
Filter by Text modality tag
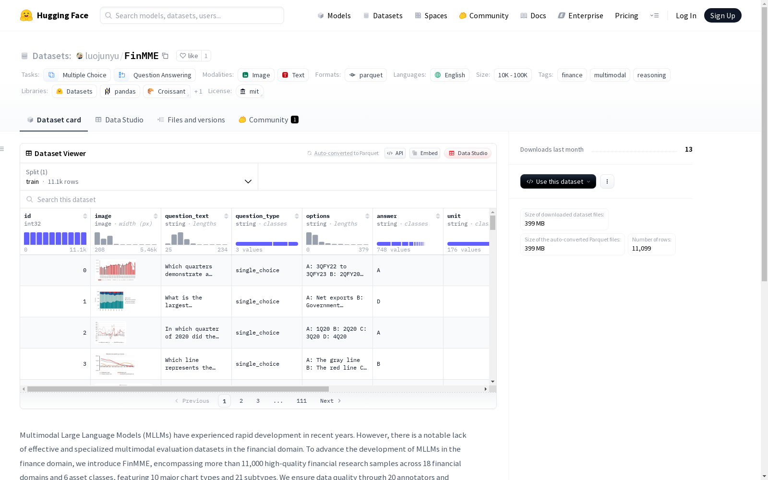[x=293, y=75]
